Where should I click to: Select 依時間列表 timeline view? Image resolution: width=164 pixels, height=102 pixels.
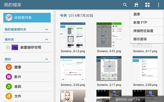click(x=27, y=18)
